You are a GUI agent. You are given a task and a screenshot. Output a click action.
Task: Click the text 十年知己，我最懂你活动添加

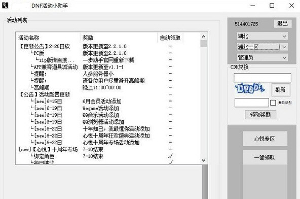(x=116, y=129)
